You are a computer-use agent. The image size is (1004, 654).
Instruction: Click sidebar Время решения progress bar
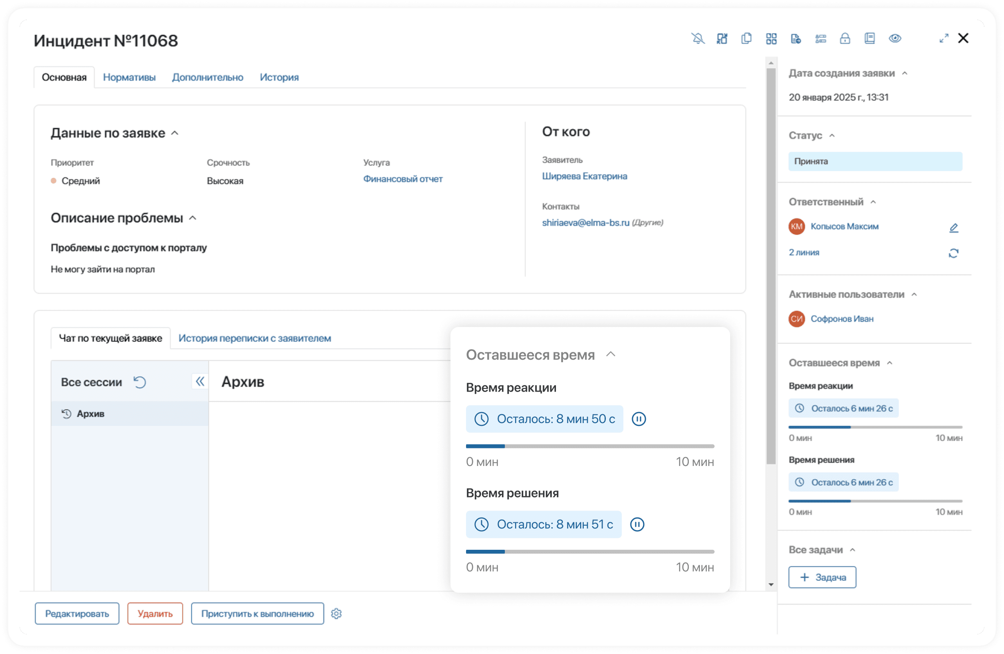coord(876,501)
